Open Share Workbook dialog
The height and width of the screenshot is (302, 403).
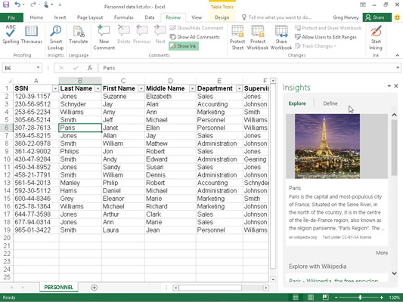tap(281, 38)
